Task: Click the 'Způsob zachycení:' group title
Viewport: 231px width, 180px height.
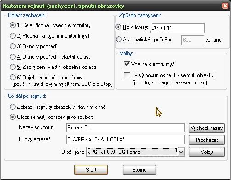Action: pyautogui.click(x=140, y=15)
